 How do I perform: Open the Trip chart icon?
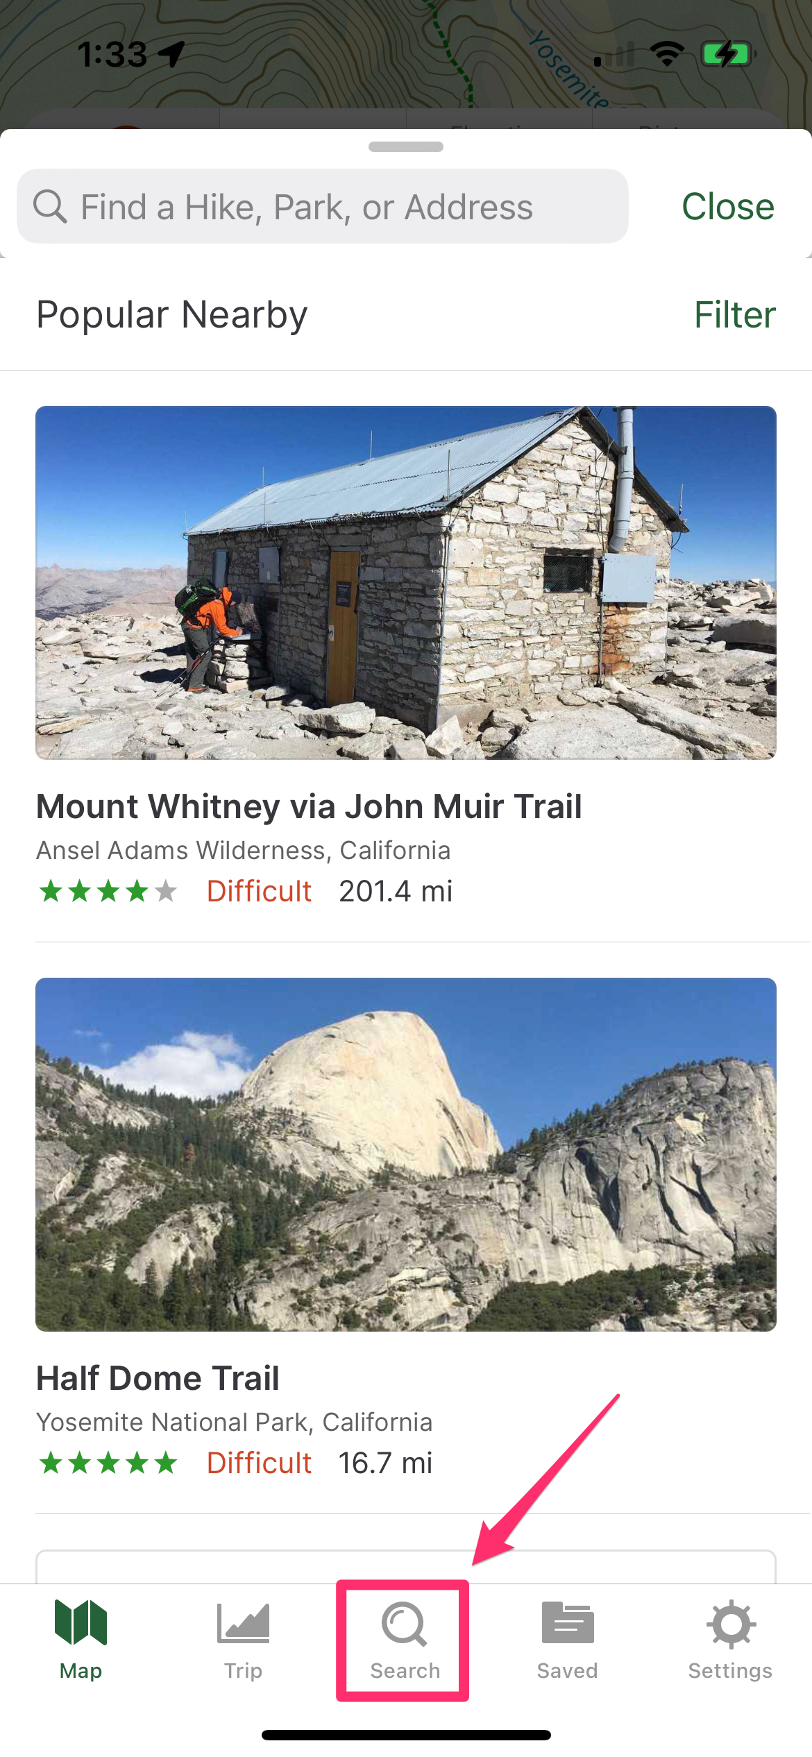click(243, 1623)
